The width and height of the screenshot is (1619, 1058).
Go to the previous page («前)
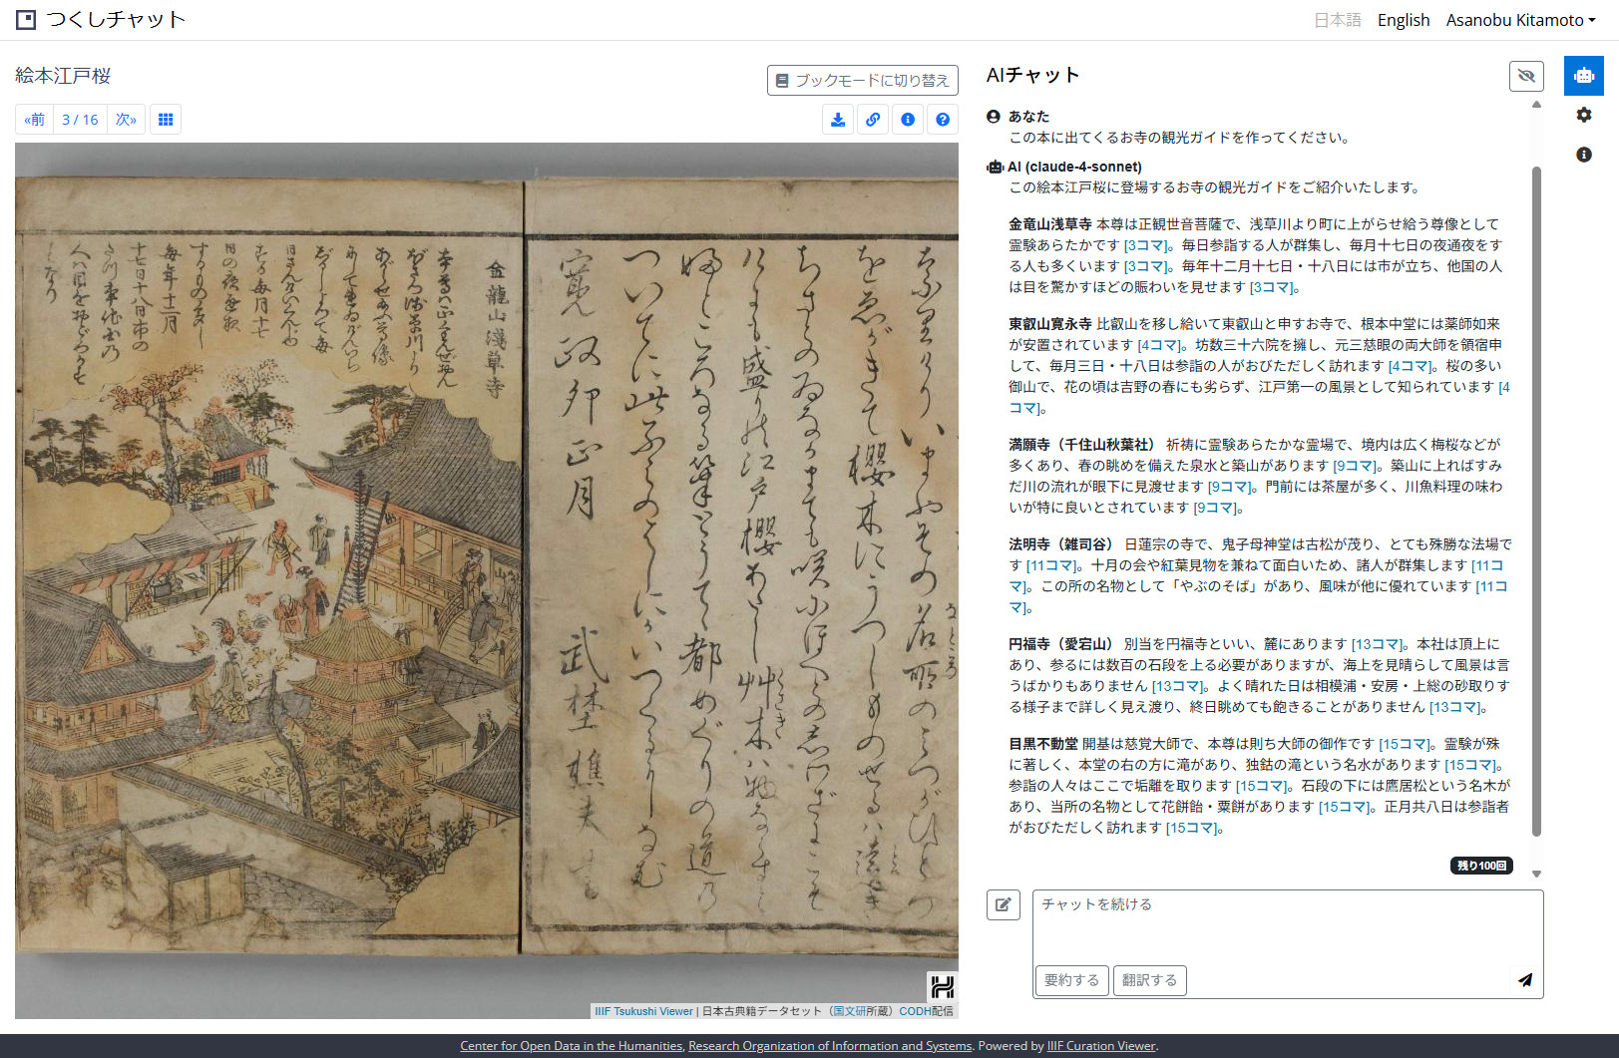35,120
